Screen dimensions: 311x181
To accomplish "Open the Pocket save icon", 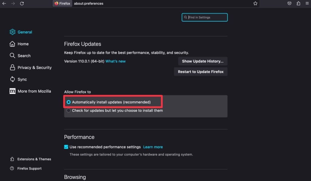I will click(289, 4).
